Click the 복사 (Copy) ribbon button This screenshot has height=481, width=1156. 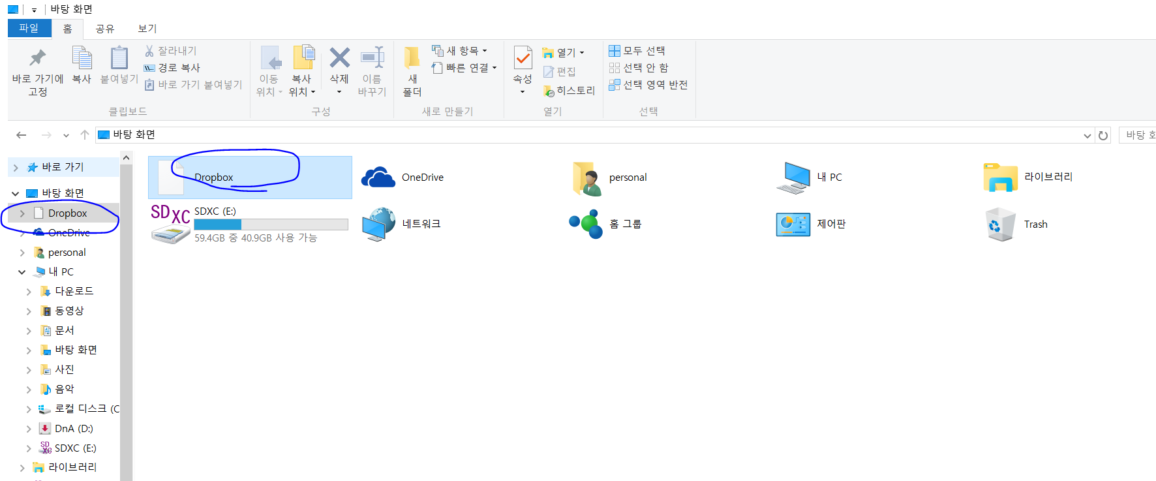[x=82, y=65]
